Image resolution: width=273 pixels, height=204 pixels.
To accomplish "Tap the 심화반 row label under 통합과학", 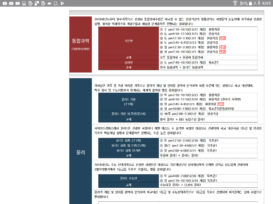I will coord(129,62).
